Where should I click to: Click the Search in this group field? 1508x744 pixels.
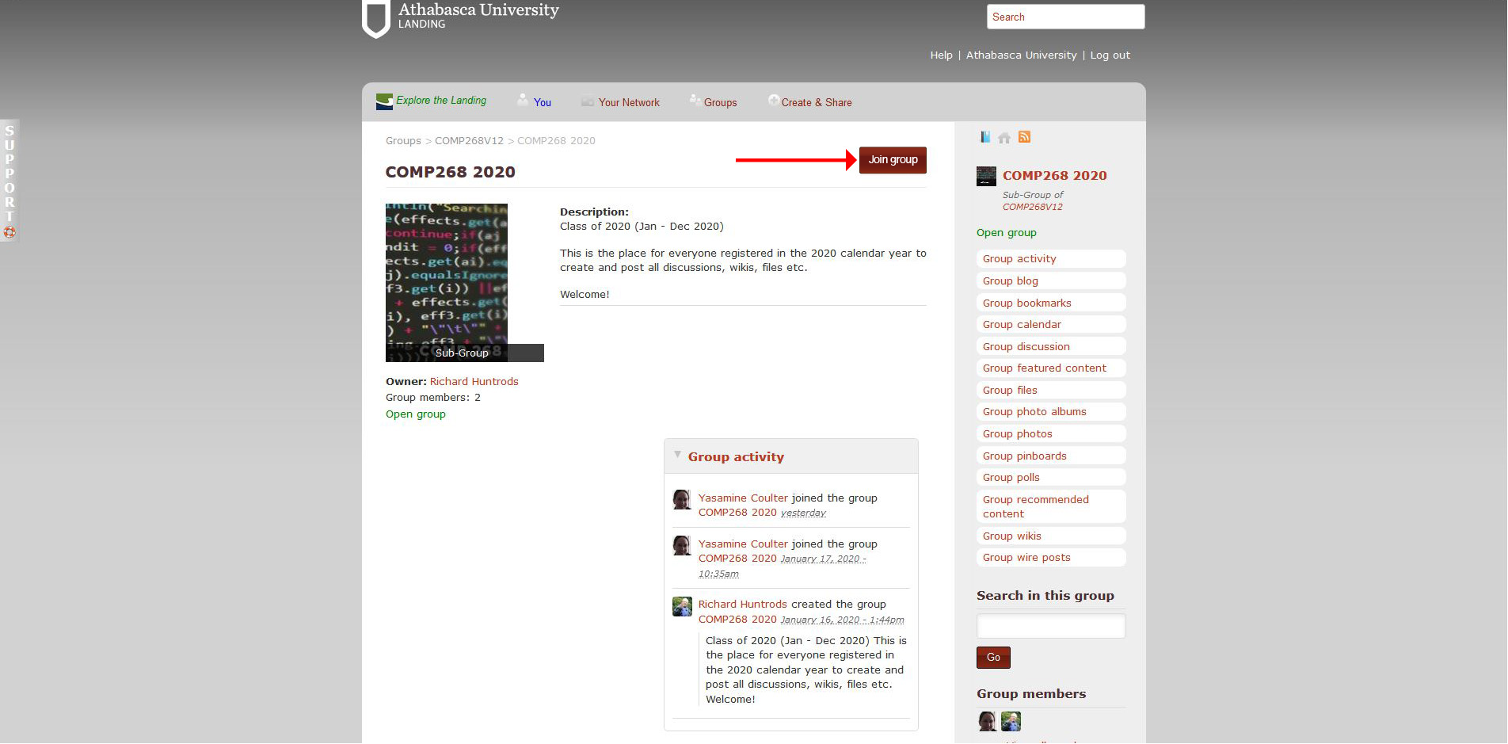(x=1051, y=626)
